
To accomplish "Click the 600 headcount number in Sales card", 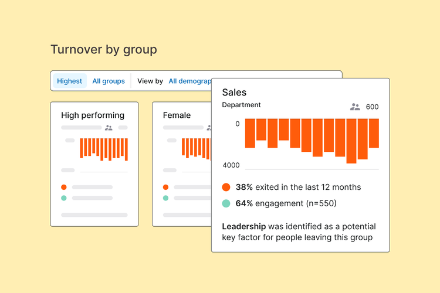I will (372, 107).
